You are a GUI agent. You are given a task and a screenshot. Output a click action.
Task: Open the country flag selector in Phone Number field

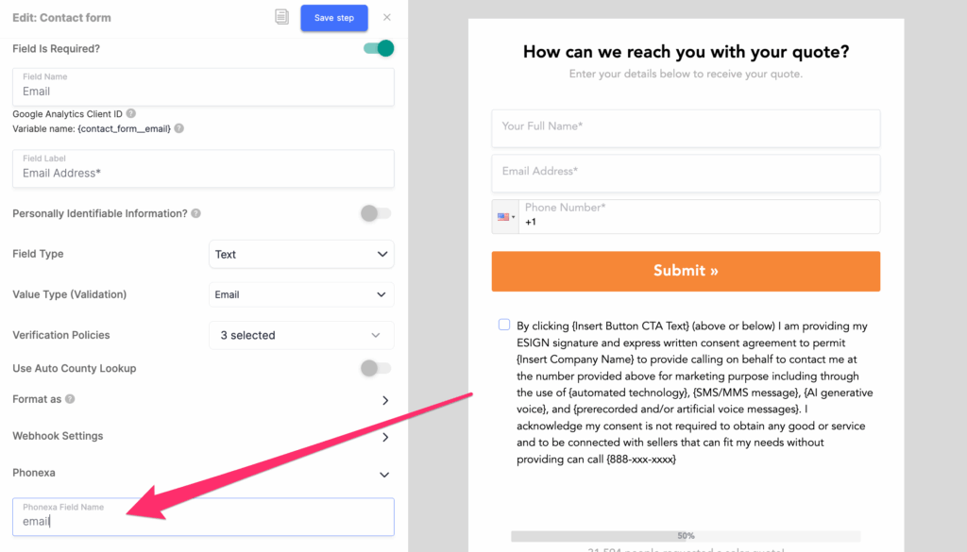pos(505,216)
